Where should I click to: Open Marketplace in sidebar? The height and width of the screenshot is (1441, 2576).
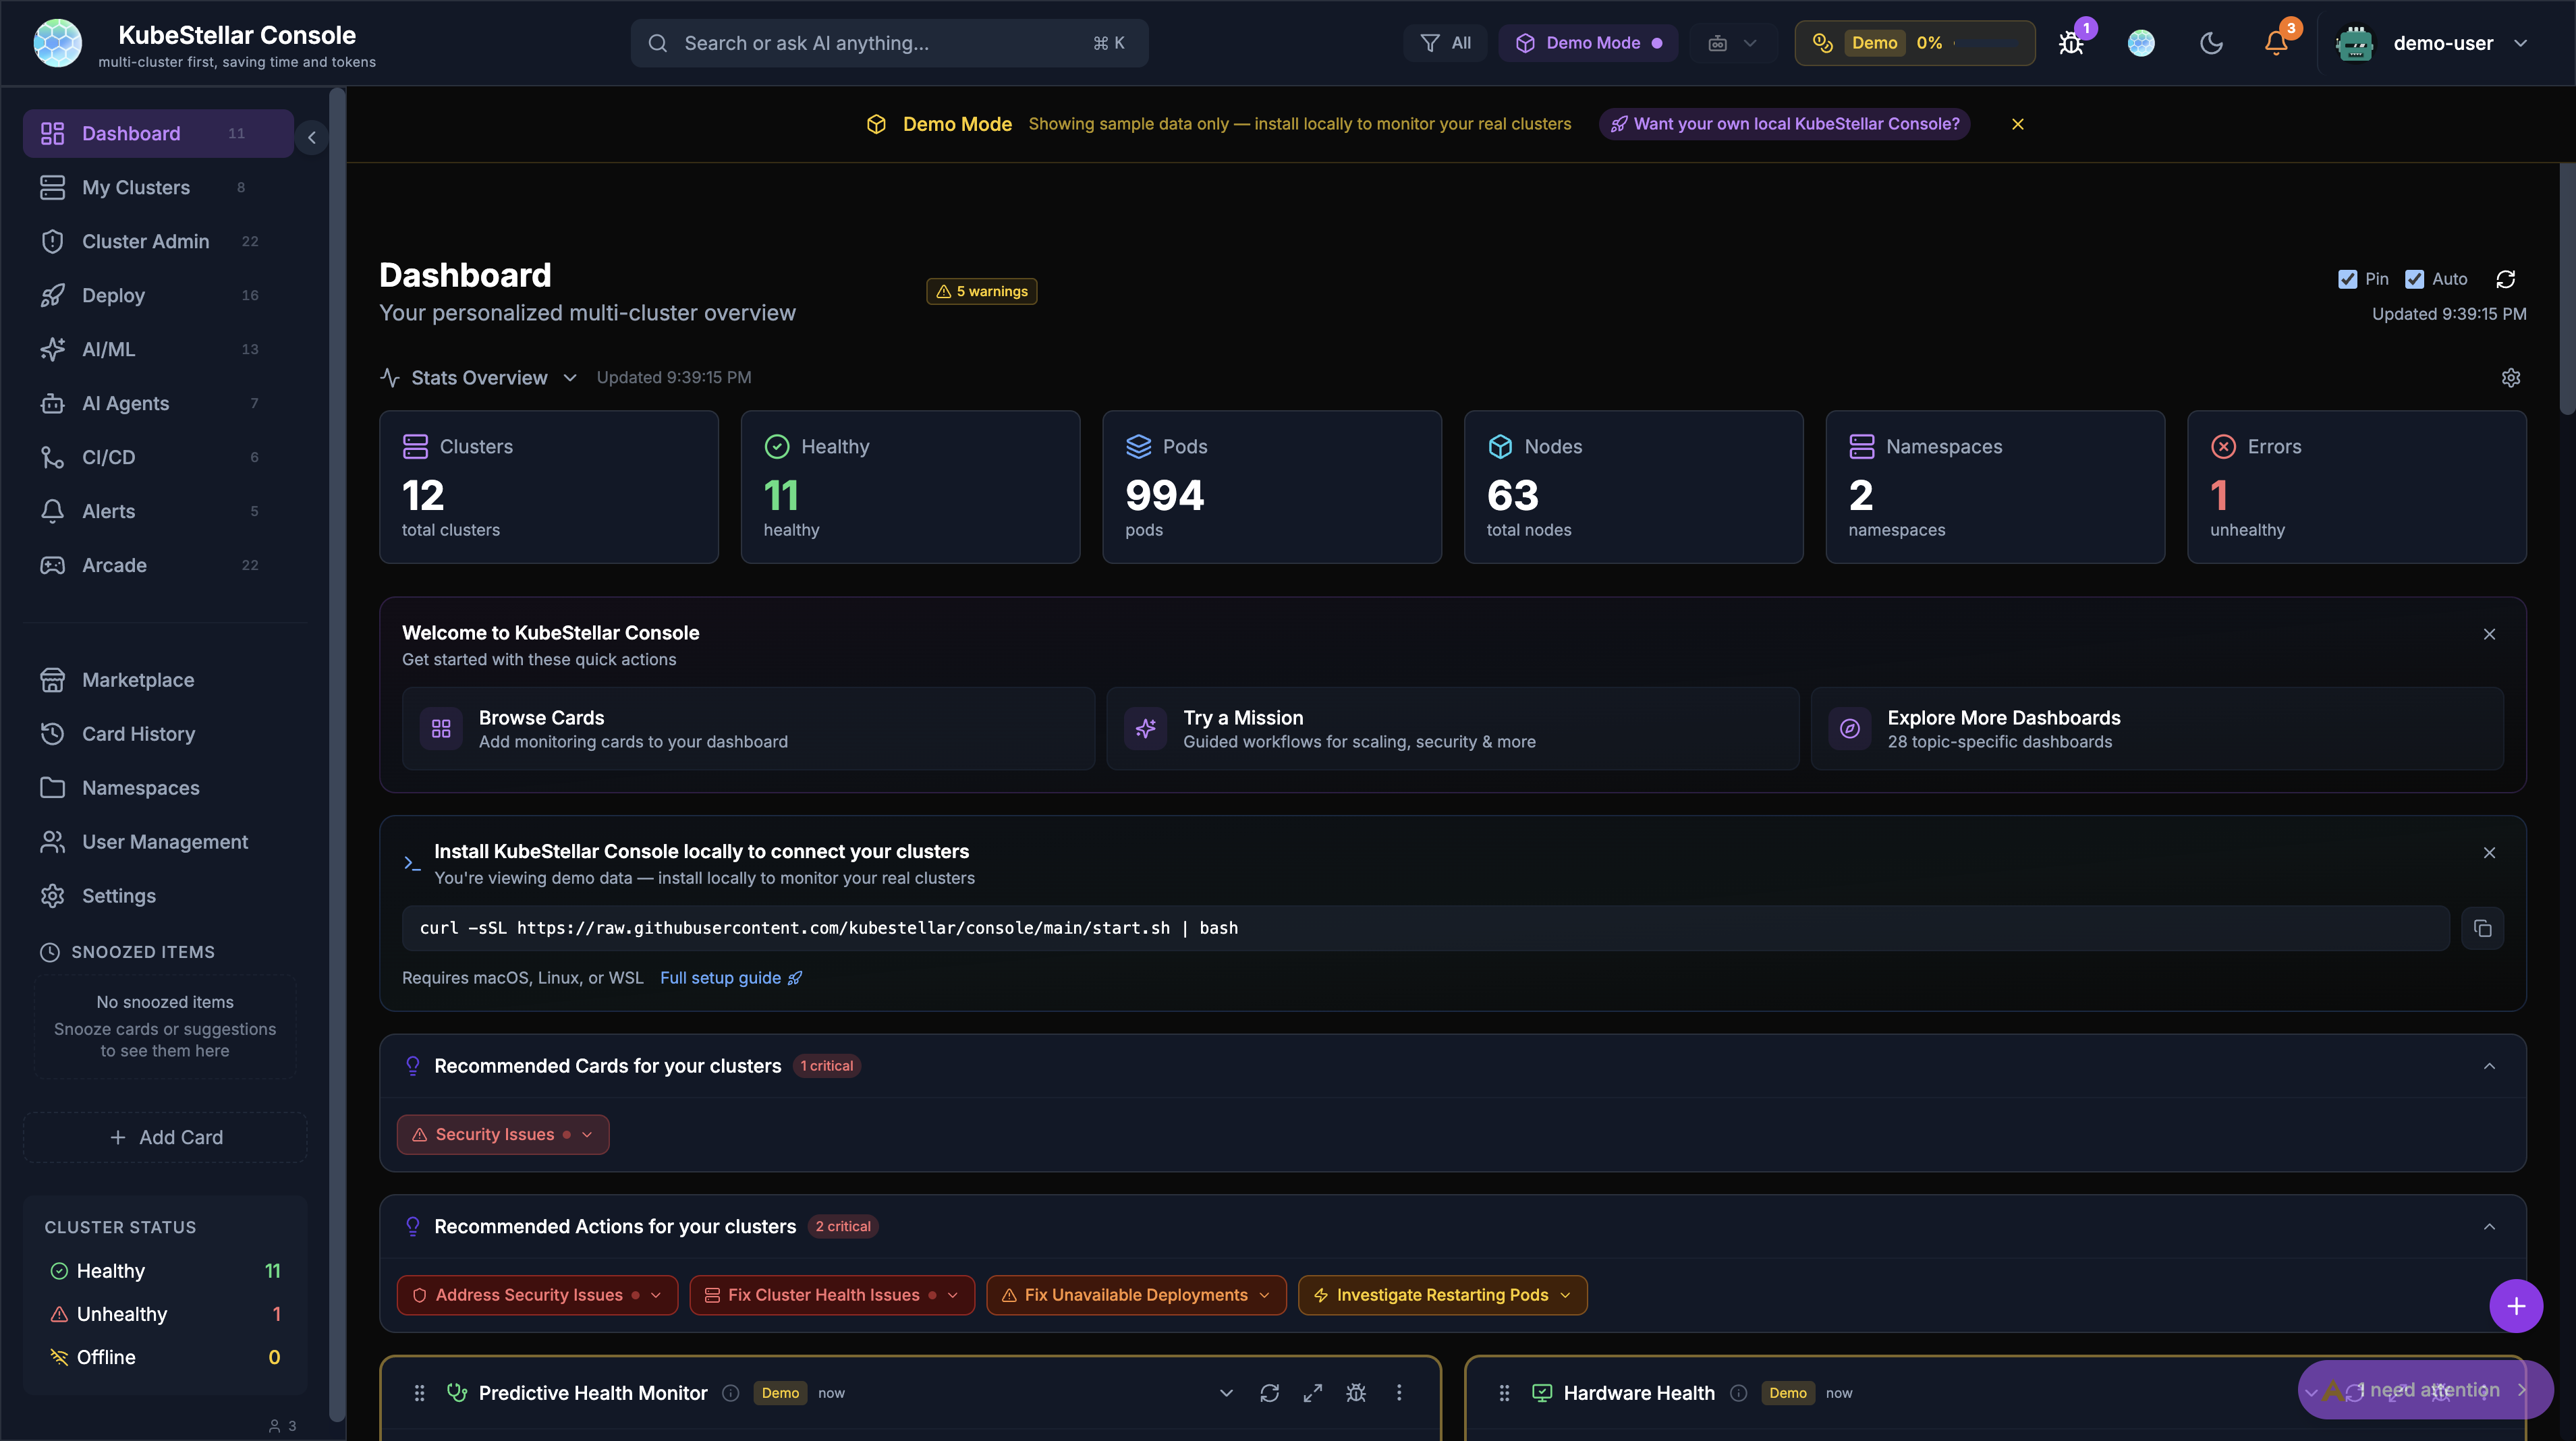[x=165, y=680]
